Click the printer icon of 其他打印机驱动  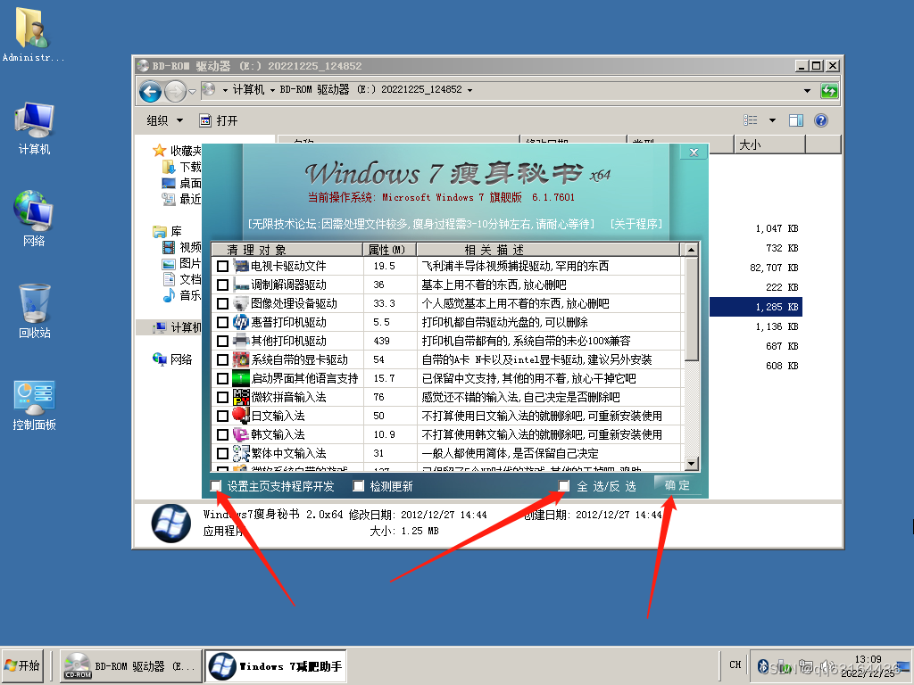tap(241, 341)
